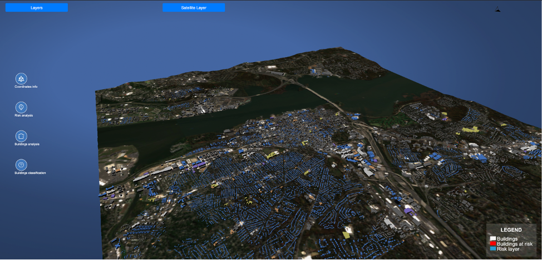Click the 'Risk layer' legend label
542x260 pixels.
[508, 248]
